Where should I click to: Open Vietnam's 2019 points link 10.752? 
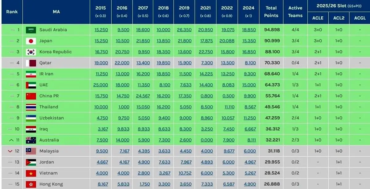coord(184,173)
